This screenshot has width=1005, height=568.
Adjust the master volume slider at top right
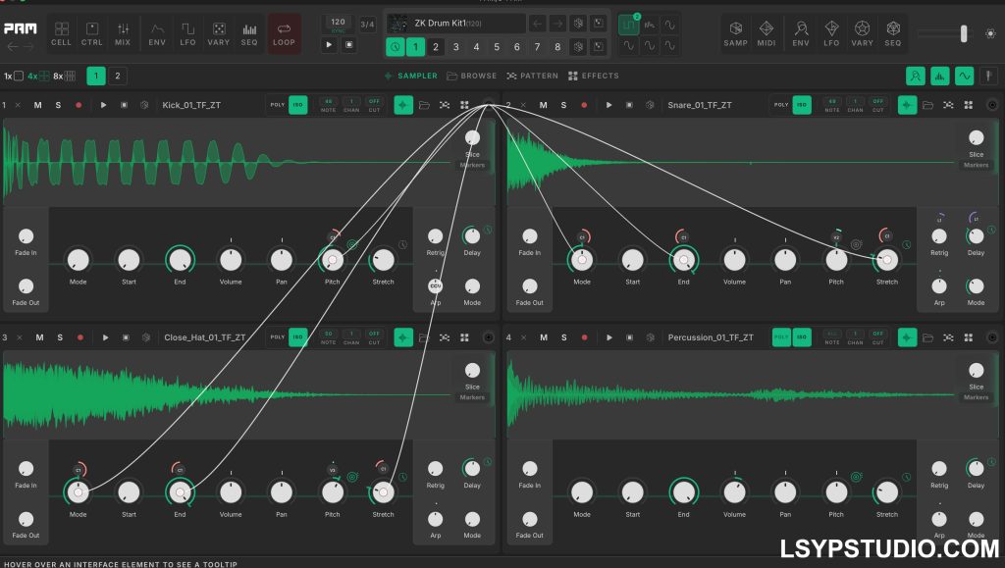[x=964, y=33]
